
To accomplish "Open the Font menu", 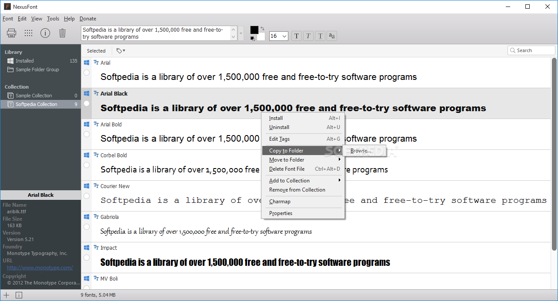I will (x=8, y=19).
